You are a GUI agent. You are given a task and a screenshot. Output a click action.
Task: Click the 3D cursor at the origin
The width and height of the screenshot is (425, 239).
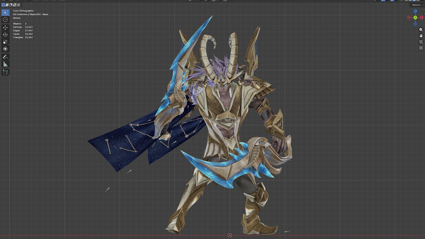[230, 235]
